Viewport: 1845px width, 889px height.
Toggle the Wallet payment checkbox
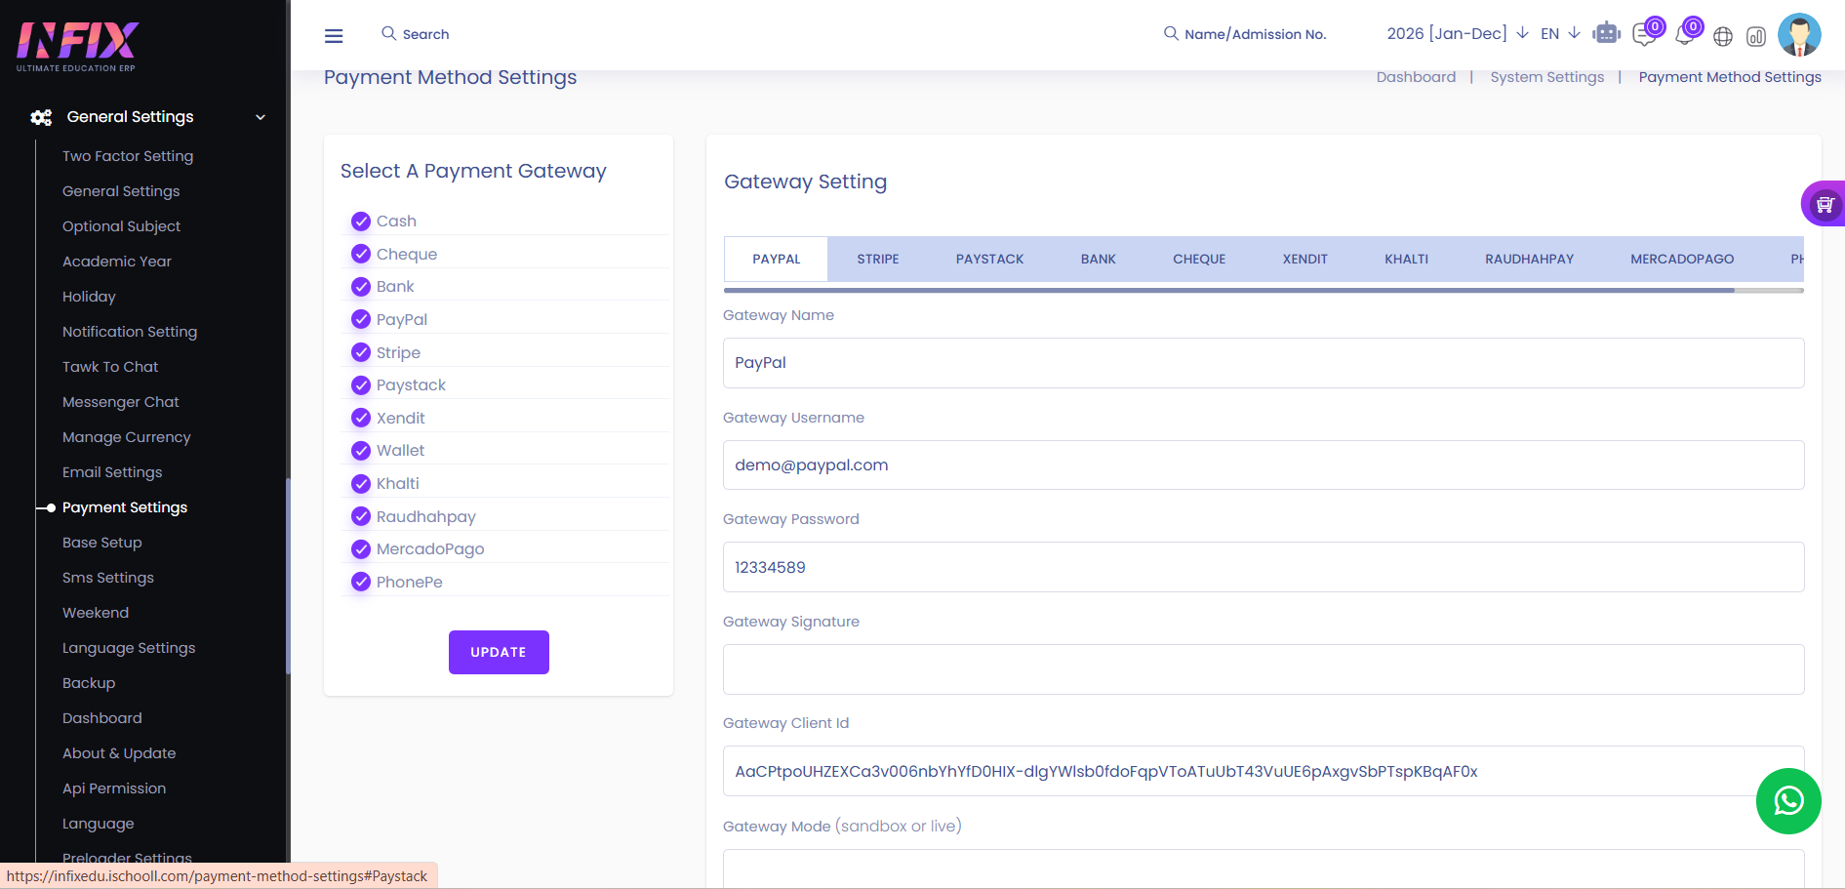[361, 450]
